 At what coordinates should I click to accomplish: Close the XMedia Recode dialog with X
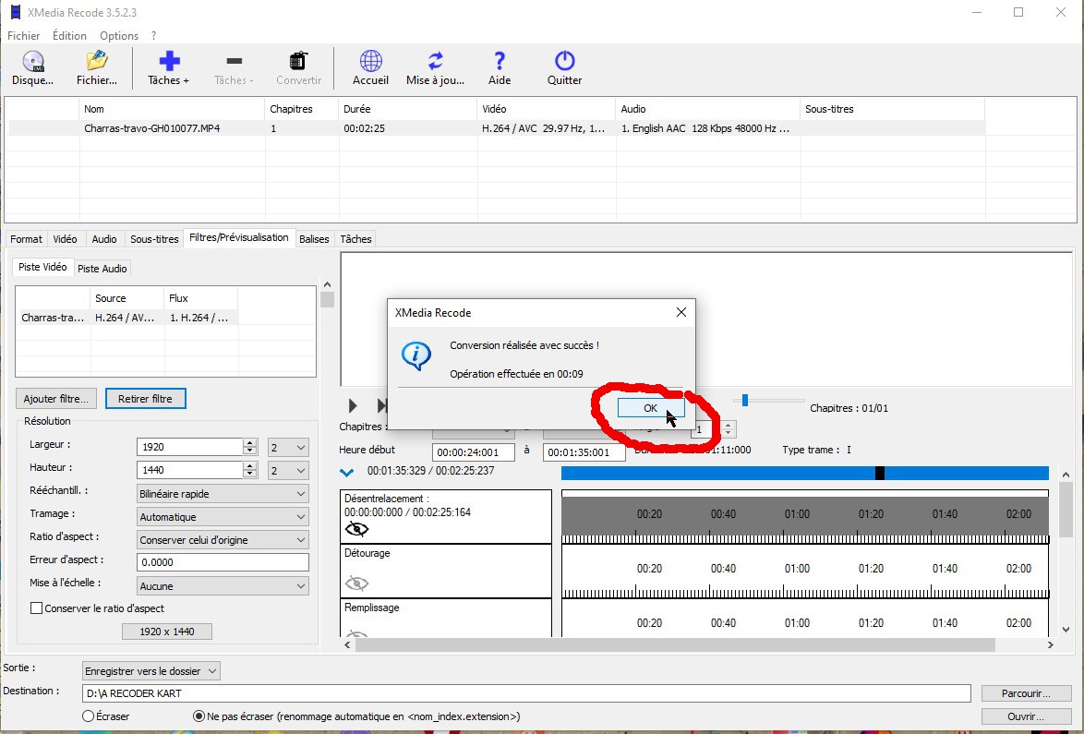click(x=681, y=312)
